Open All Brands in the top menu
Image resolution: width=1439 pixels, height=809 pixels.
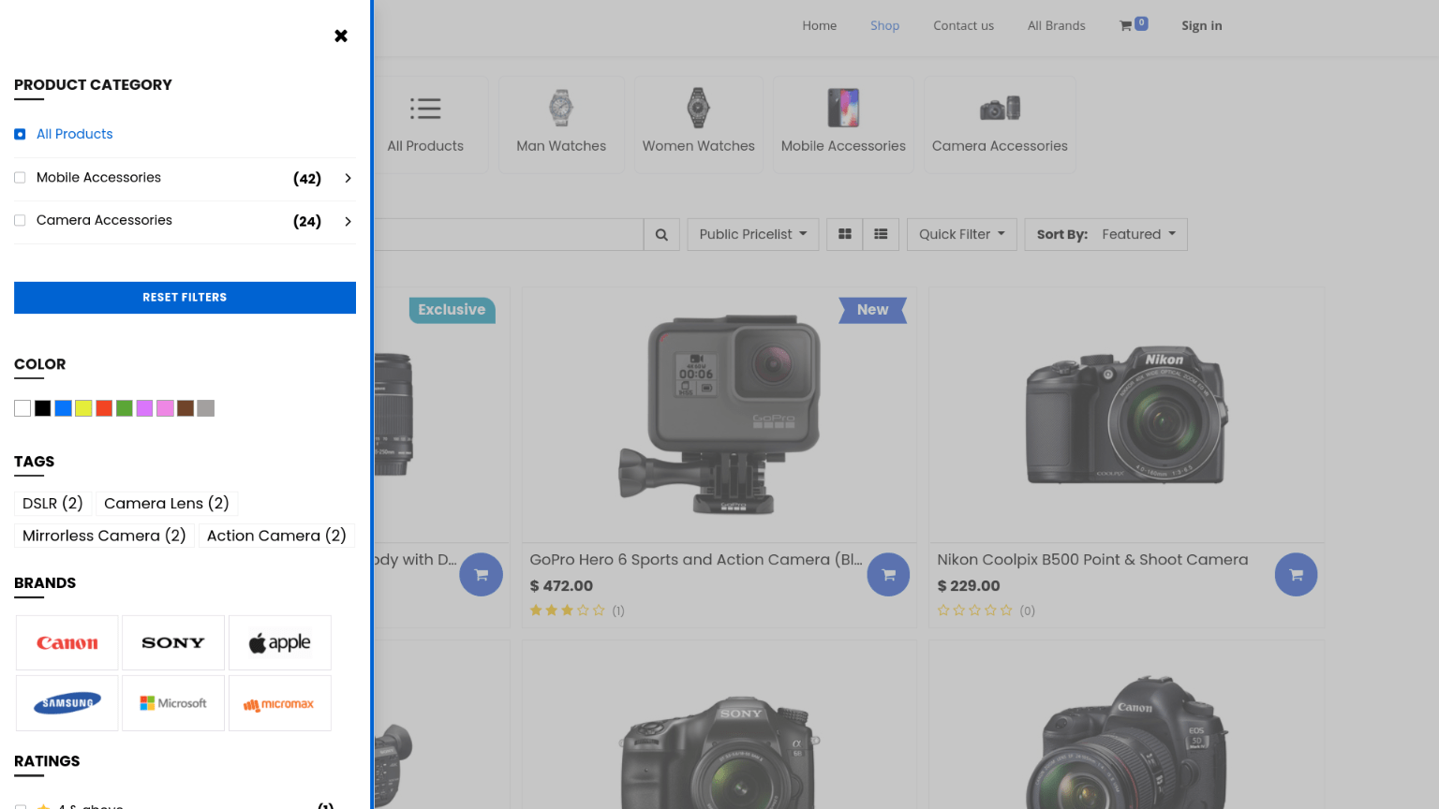pos(1057,25)
